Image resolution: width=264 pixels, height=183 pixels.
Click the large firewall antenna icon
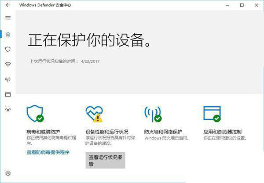point(152,114)
